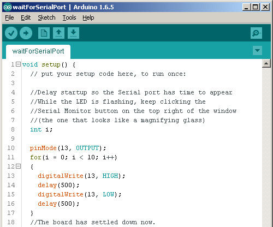The width and height of the screenshot is (273, 227).
Task: Click line number 9 in gutter
Action: click(13, 139)
